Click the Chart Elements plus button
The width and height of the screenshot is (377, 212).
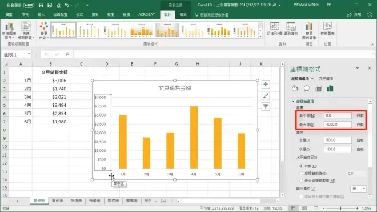pyautogui.click(x=266, y=84)
